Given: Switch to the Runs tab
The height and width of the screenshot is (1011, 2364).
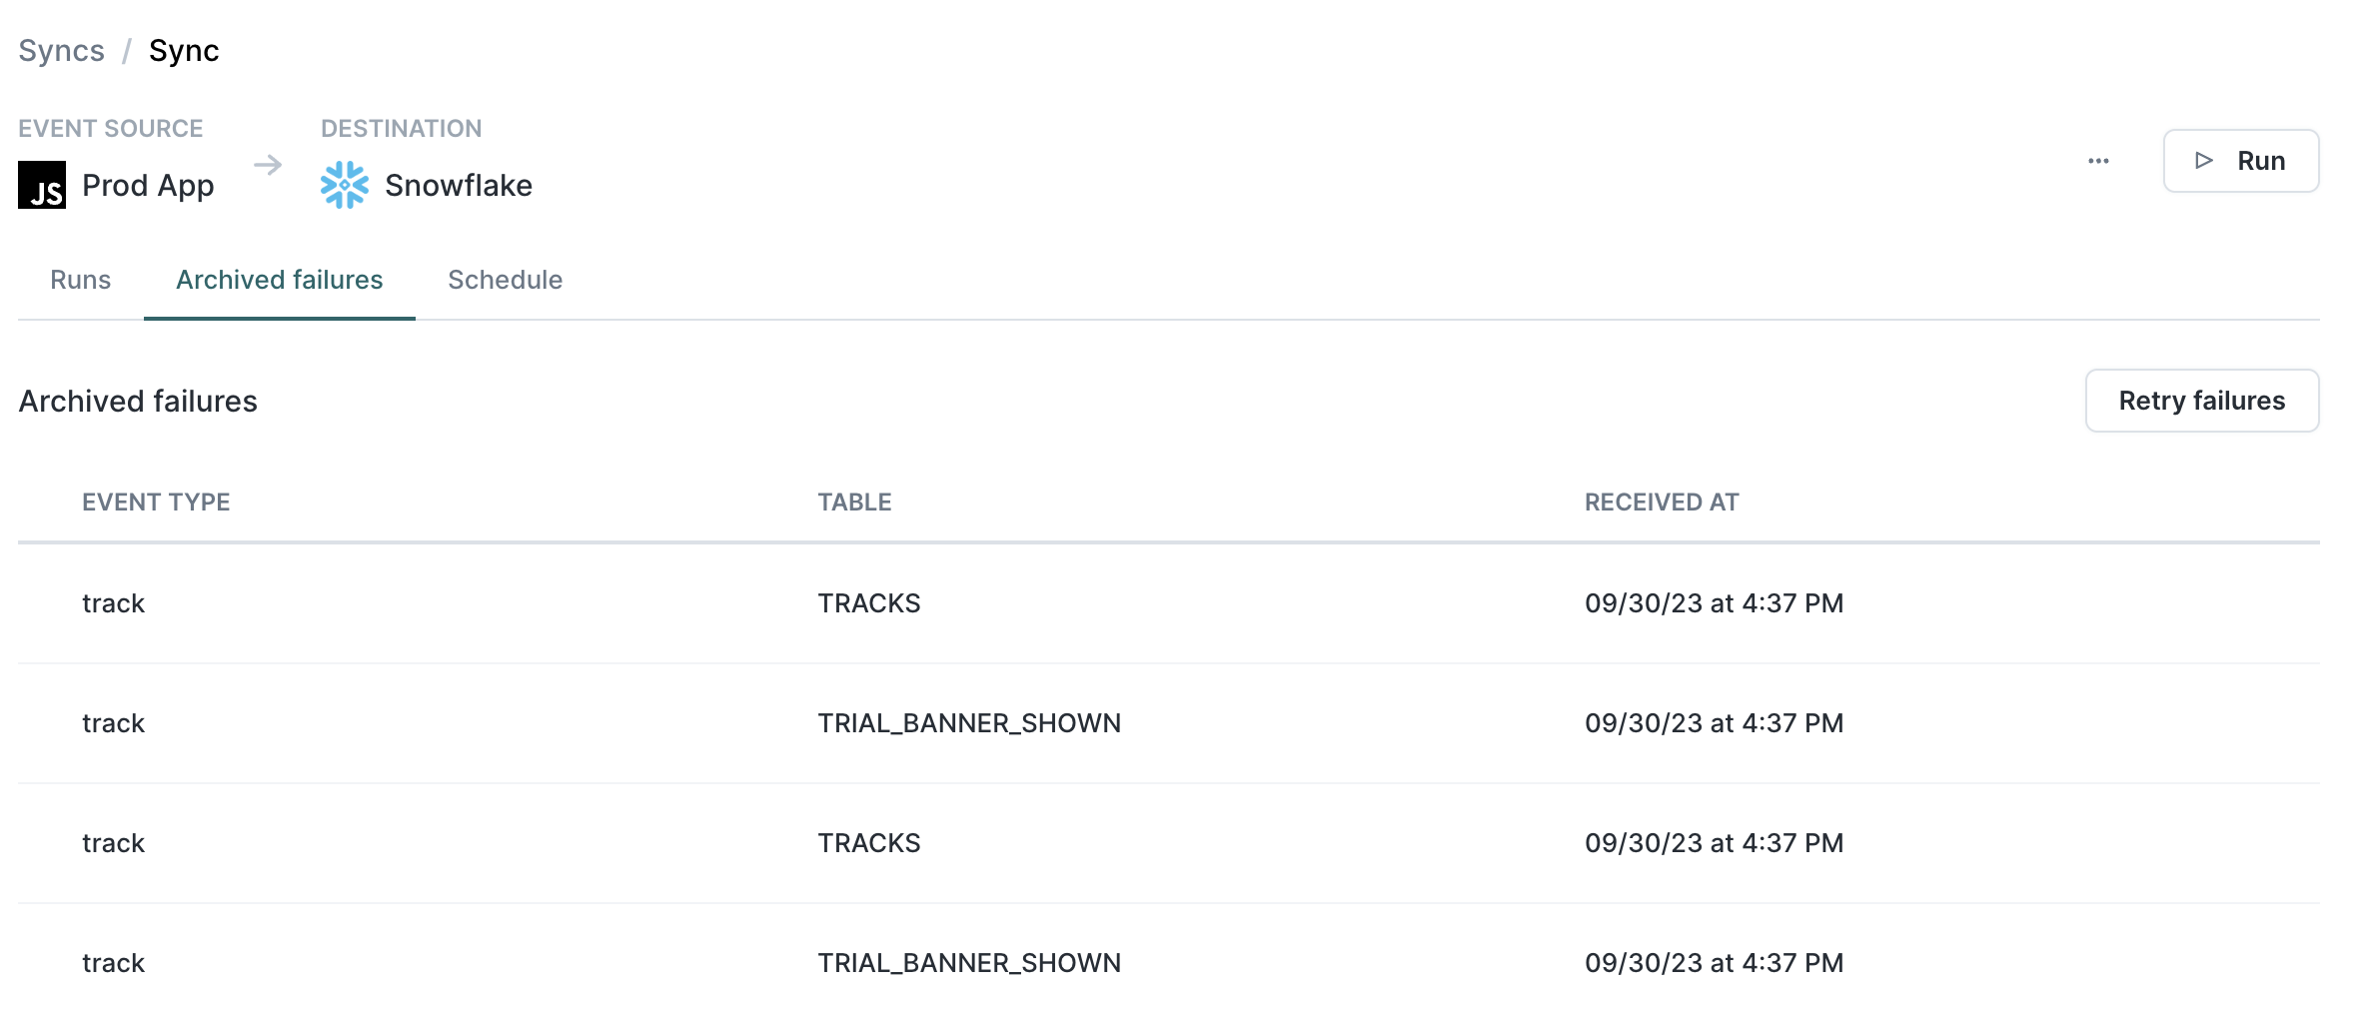Looking at the screenshot, I should [x=81, y=280].
